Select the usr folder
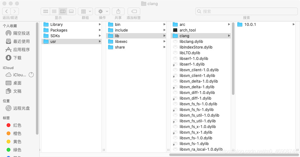 pyautogui.click(x=72, y=42)
